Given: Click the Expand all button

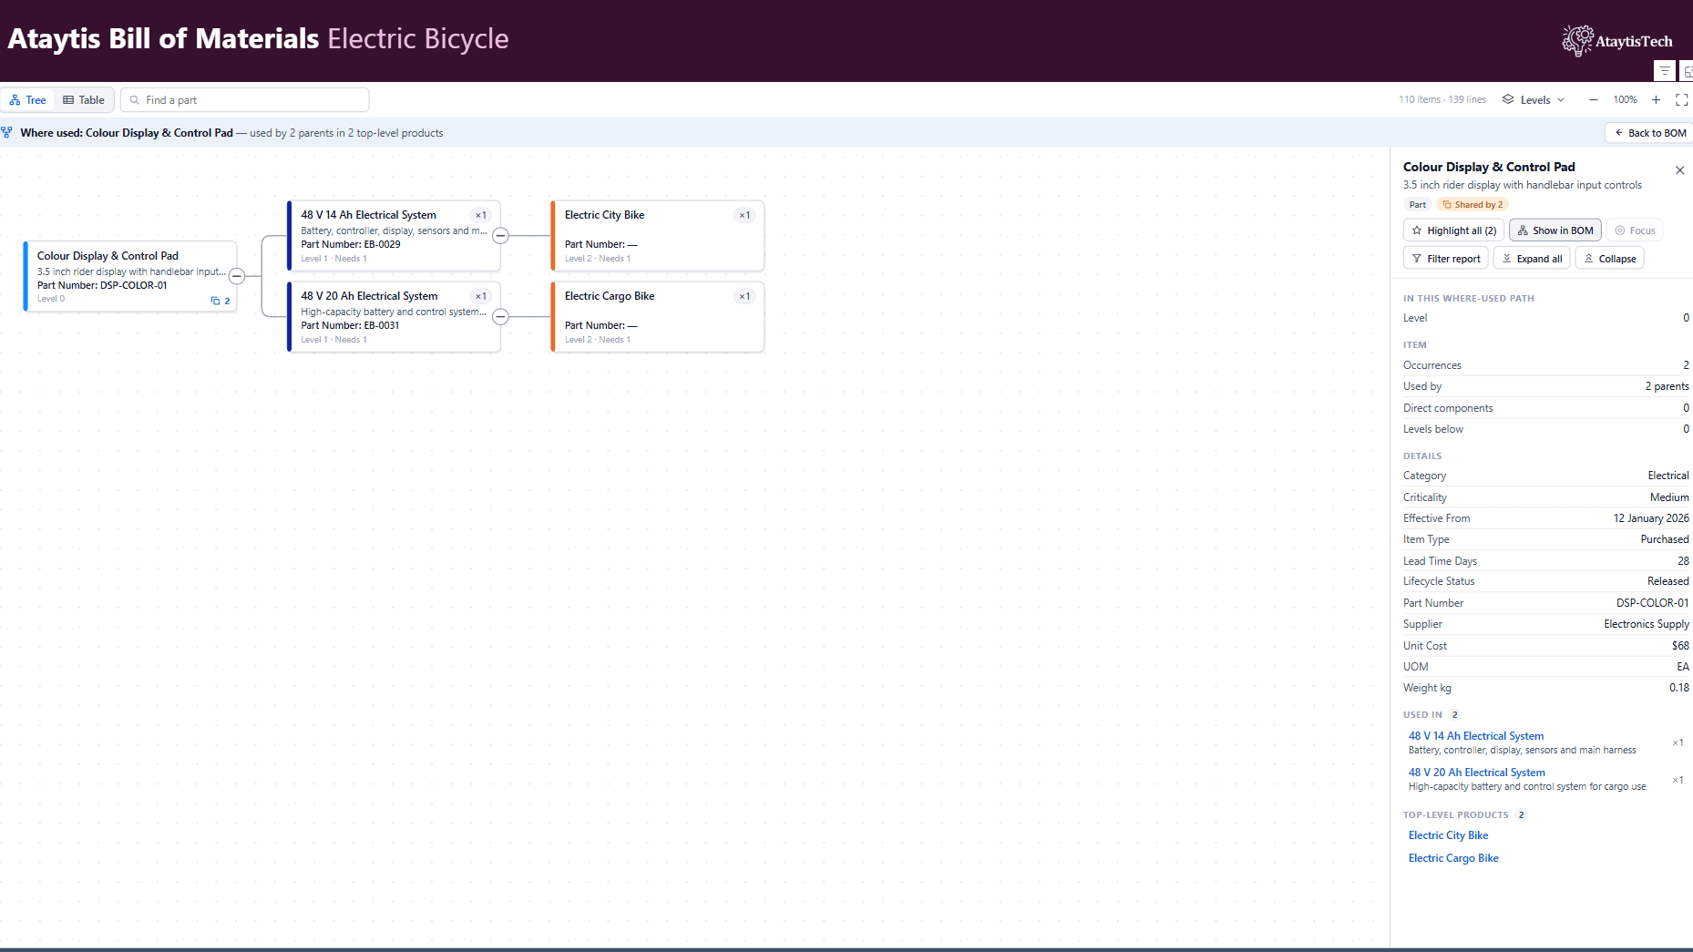Looking at the screenshot, I should click(x=1532, y=259).
